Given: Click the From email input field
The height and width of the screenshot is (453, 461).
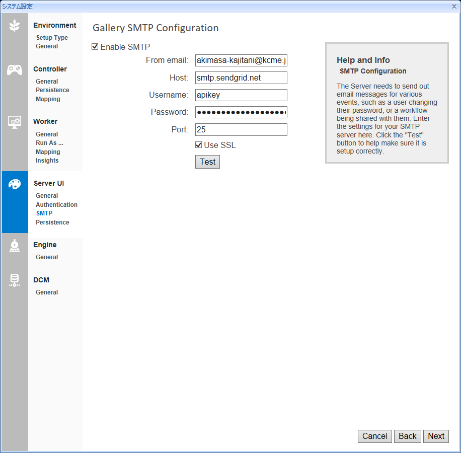Looking at the screenshot, I should coord(241,60).
